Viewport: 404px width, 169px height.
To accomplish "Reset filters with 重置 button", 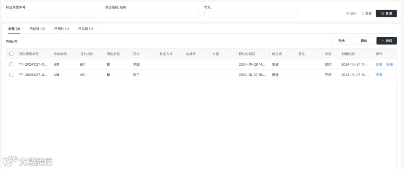I will [367, 13].
